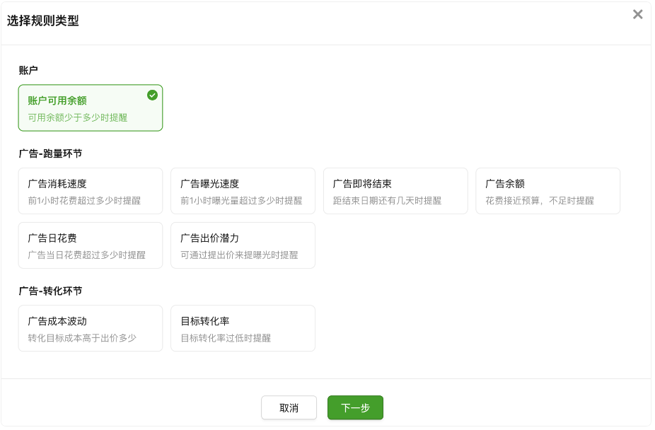655x430 pixels.
Task: Select the 广告成本波动 rule card
Action: point(91,327)
